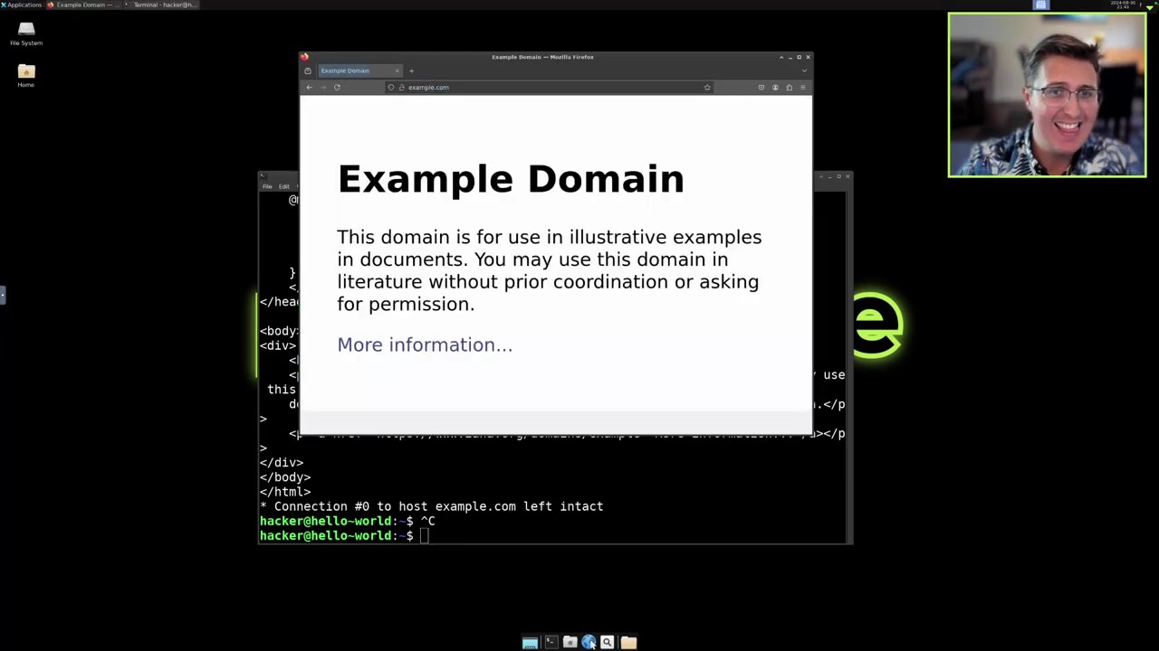Open the Pocket save icon in Firefox
Image resolution: width=1159 pixels, height=651 pixels.
pos(761,88)
